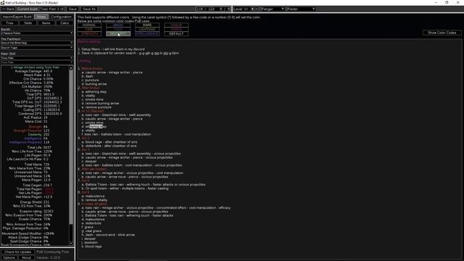Click Check for Update button
Image resolution: width=464 pixels, height=261 pixels.
click(17, 252)
